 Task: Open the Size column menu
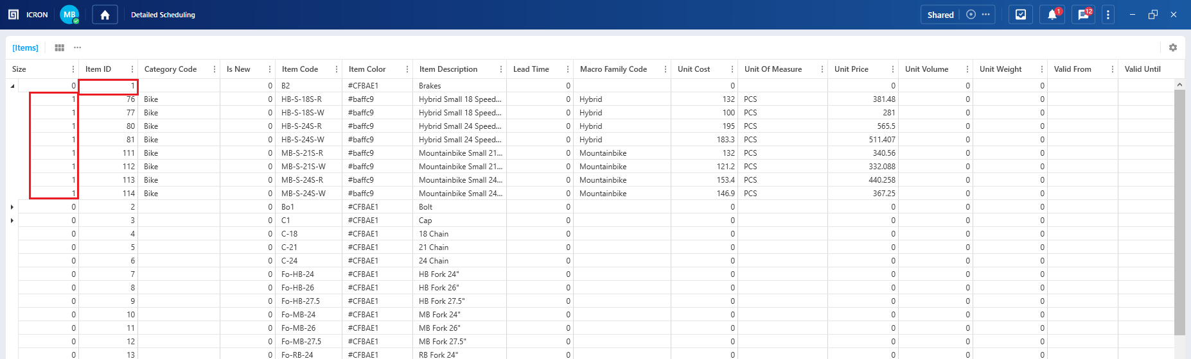(73, 69)
